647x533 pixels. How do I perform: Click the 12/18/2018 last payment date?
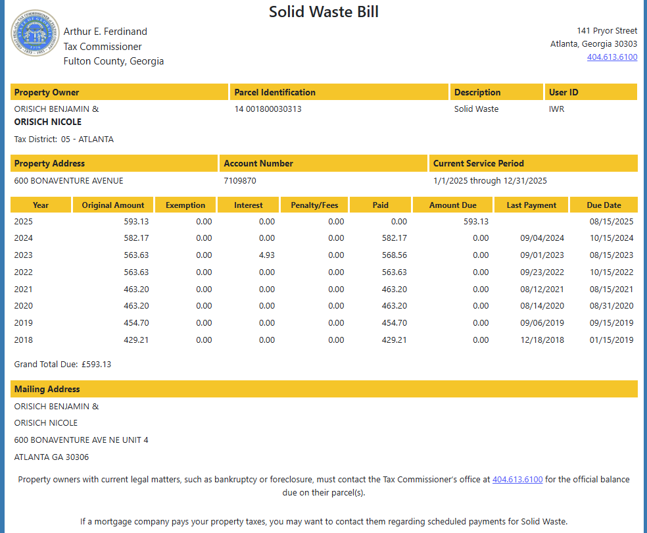(542, 340)
